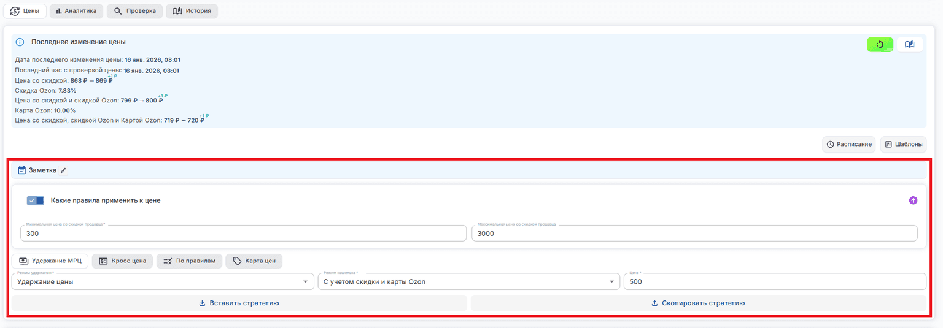Select the История tab
The image size is (943, 328).
(x=192, y=11)
